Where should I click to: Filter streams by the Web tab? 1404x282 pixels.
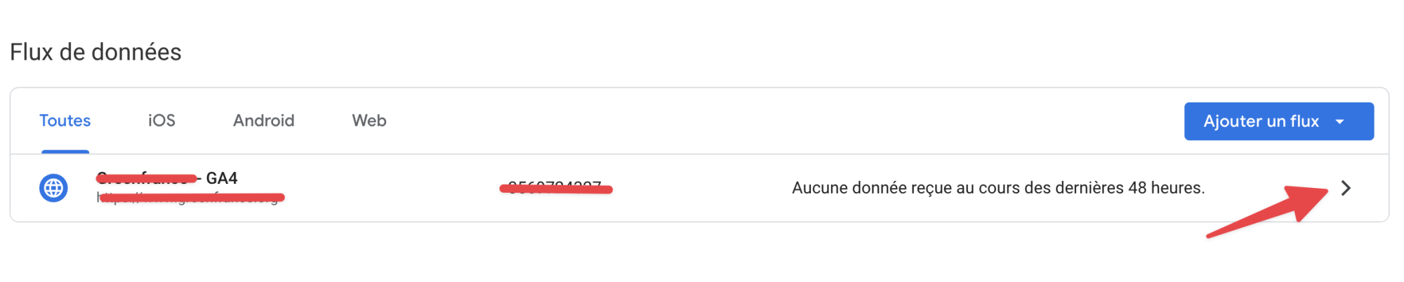[369, 121]
